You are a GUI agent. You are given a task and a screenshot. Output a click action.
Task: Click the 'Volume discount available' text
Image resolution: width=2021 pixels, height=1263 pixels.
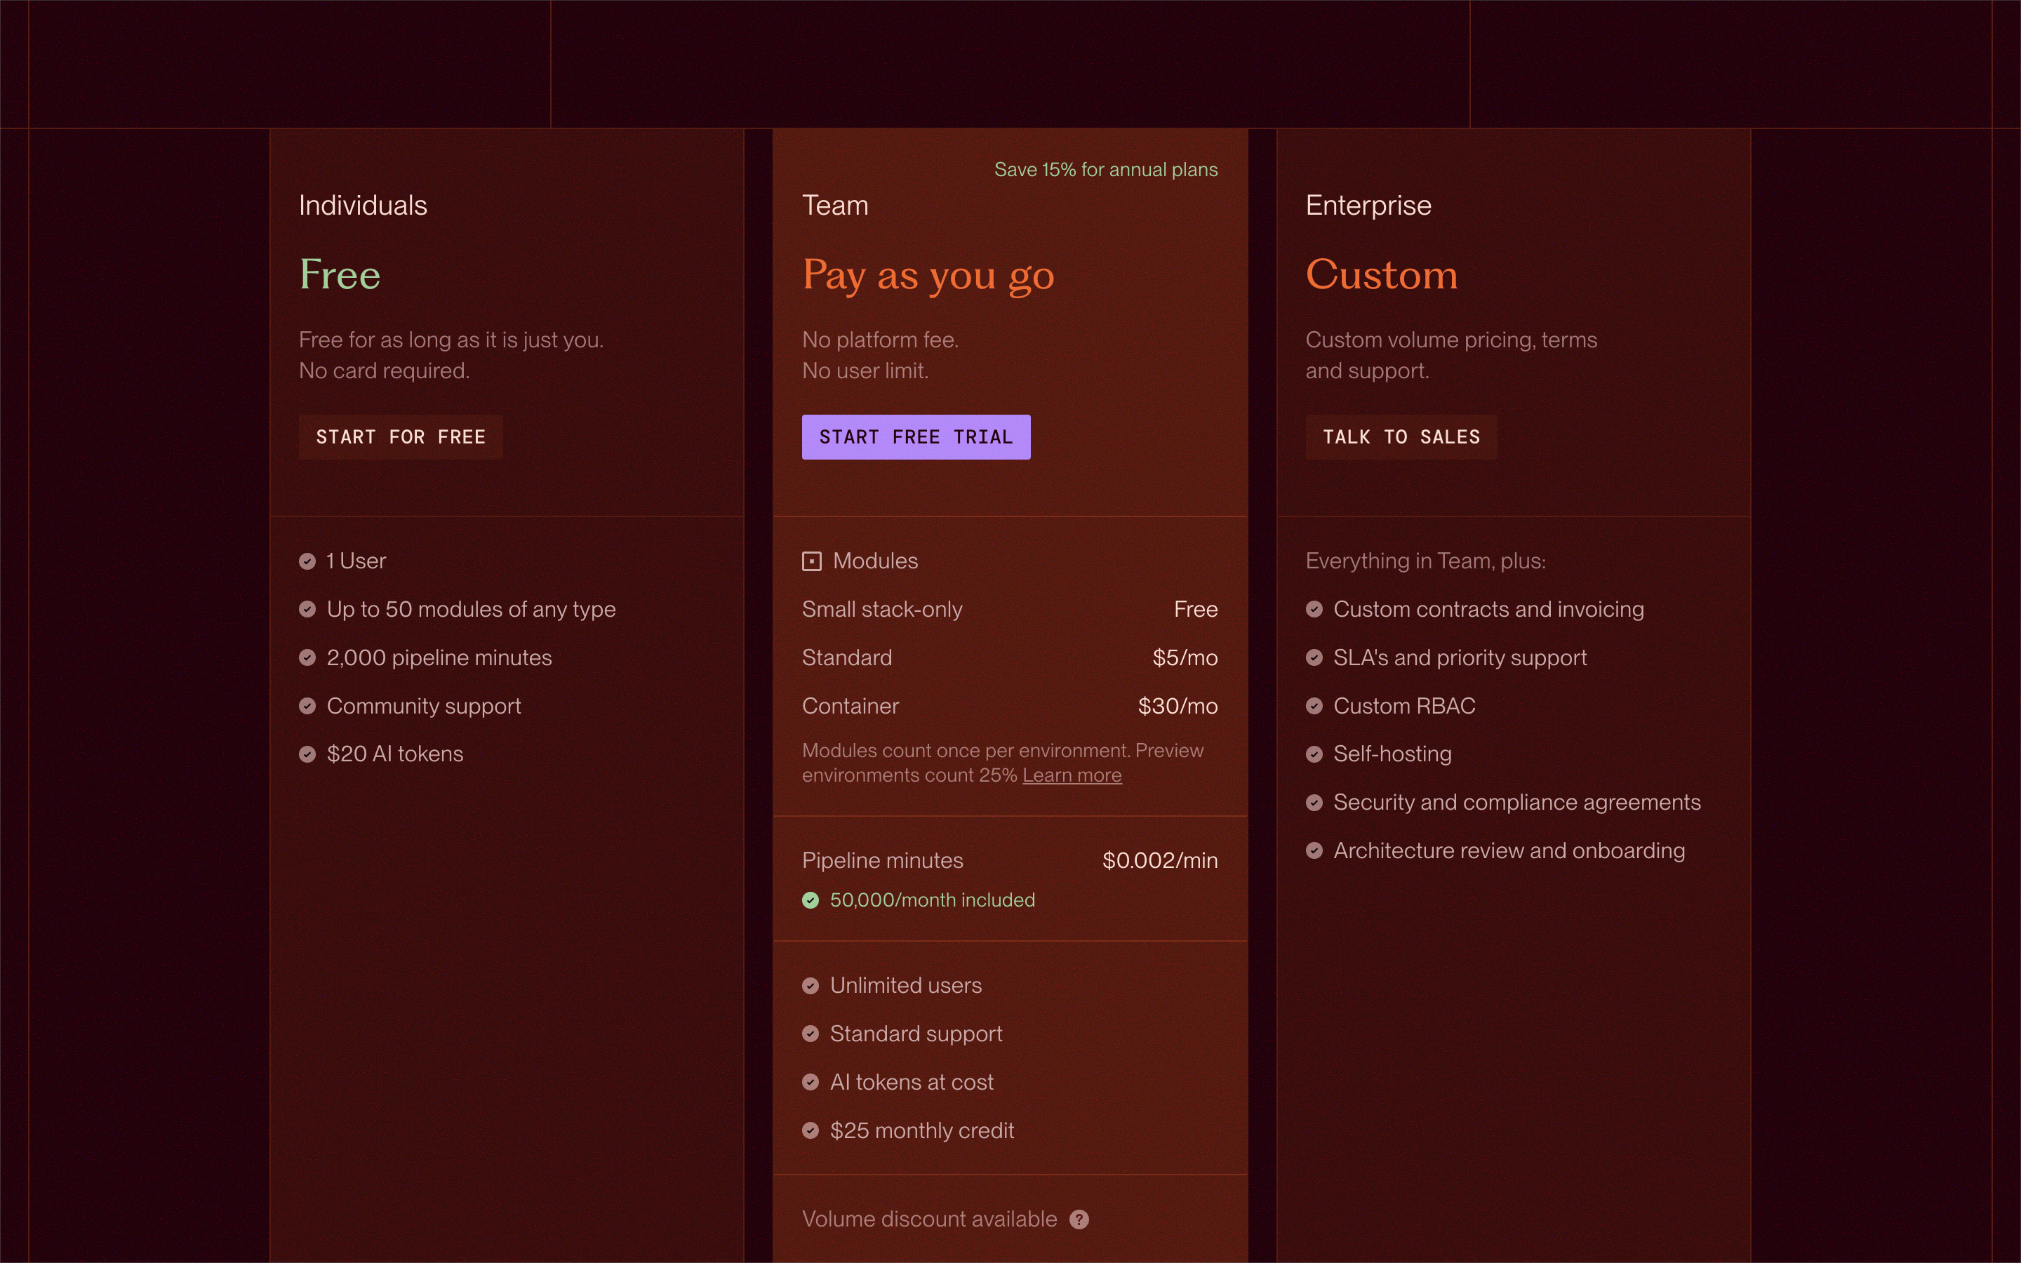(x=930, y=1219)
